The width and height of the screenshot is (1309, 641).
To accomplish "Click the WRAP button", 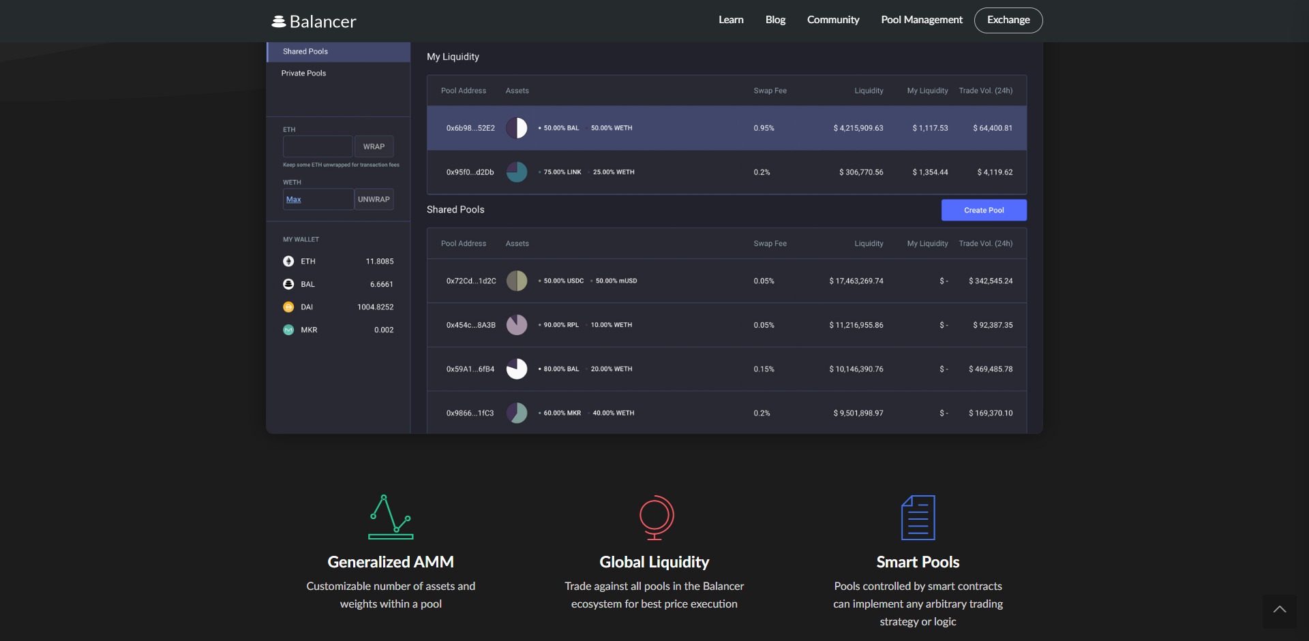I will [x=374, y=146].
